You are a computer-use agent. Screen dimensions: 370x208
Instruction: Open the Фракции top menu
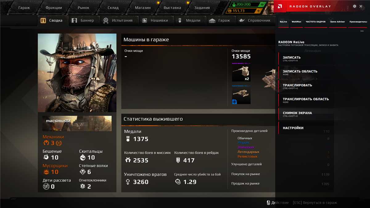(54, 8)
